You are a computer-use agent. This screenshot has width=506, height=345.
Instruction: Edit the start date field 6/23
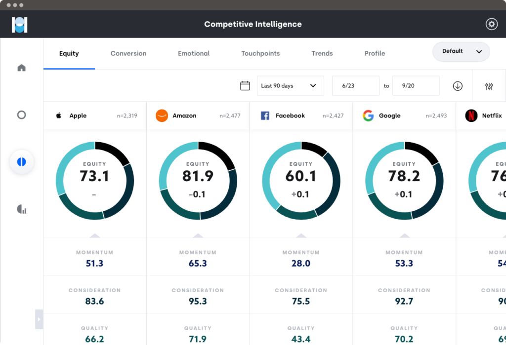click(x=355, y=86)
